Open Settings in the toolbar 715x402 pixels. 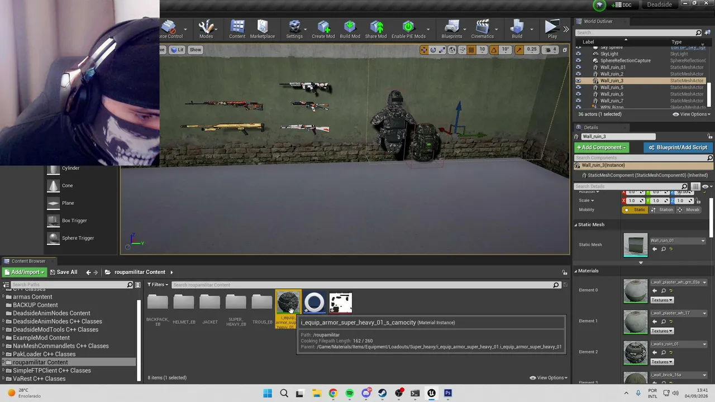(294, 30)
